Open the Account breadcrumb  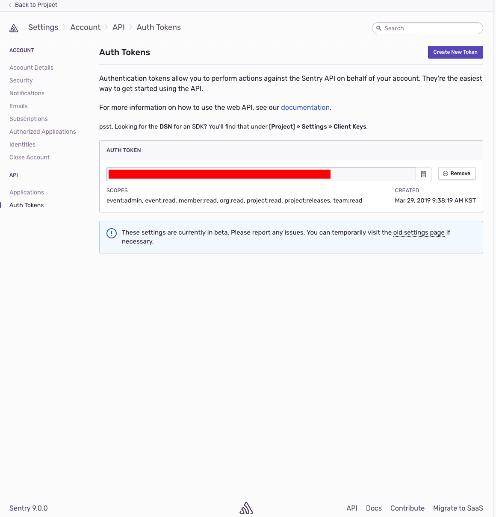click(86, 27)
